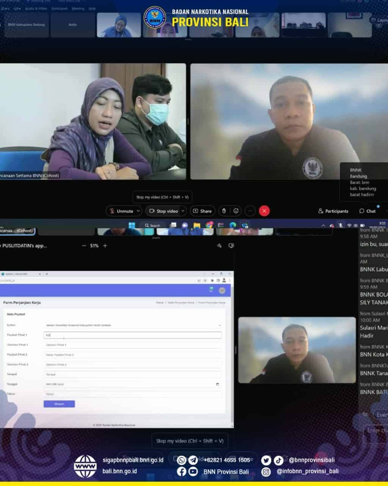Screen dimensions: 388x486
Task: Open the emoji reactions icon
Action: [x=236, y=211]
